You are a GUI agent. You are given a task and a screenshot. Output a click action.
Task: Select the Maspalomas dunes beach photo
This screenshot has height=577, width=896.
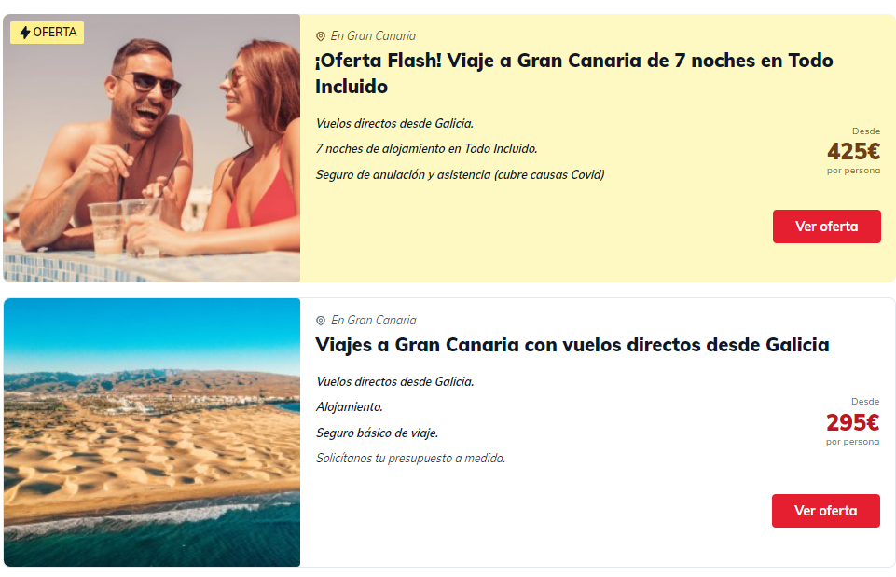(151, 433)
